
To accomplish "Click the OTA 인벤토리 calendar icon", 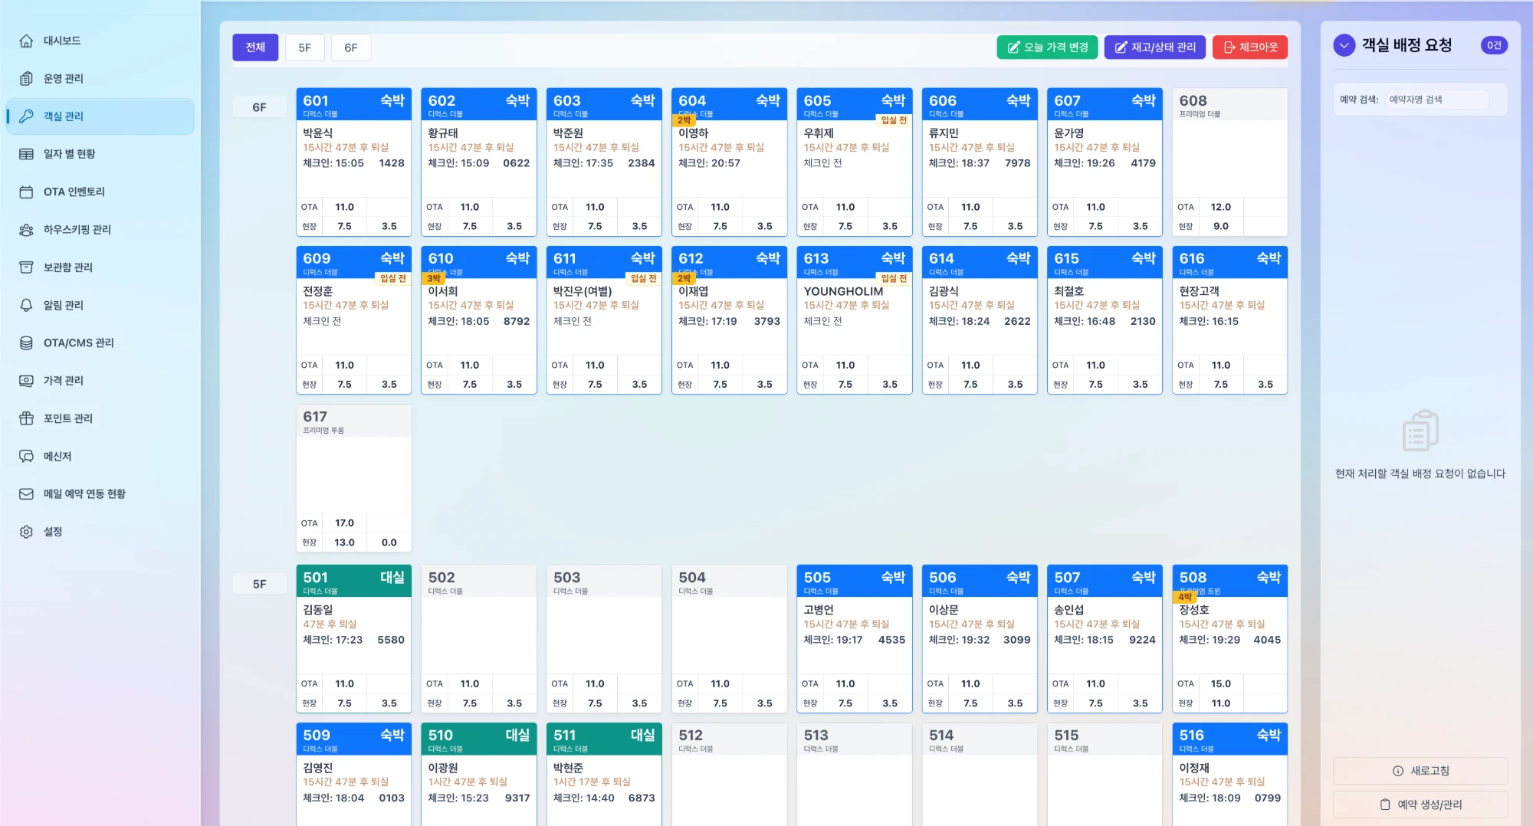I will click(26, 192).
